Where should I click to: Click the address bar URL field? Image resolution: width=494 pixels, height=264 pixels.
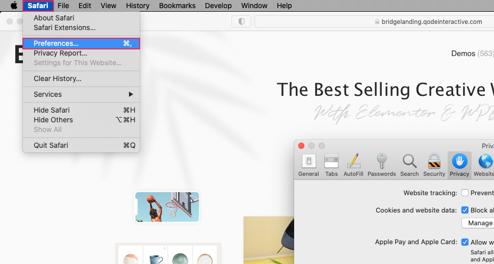coord(374,21)
